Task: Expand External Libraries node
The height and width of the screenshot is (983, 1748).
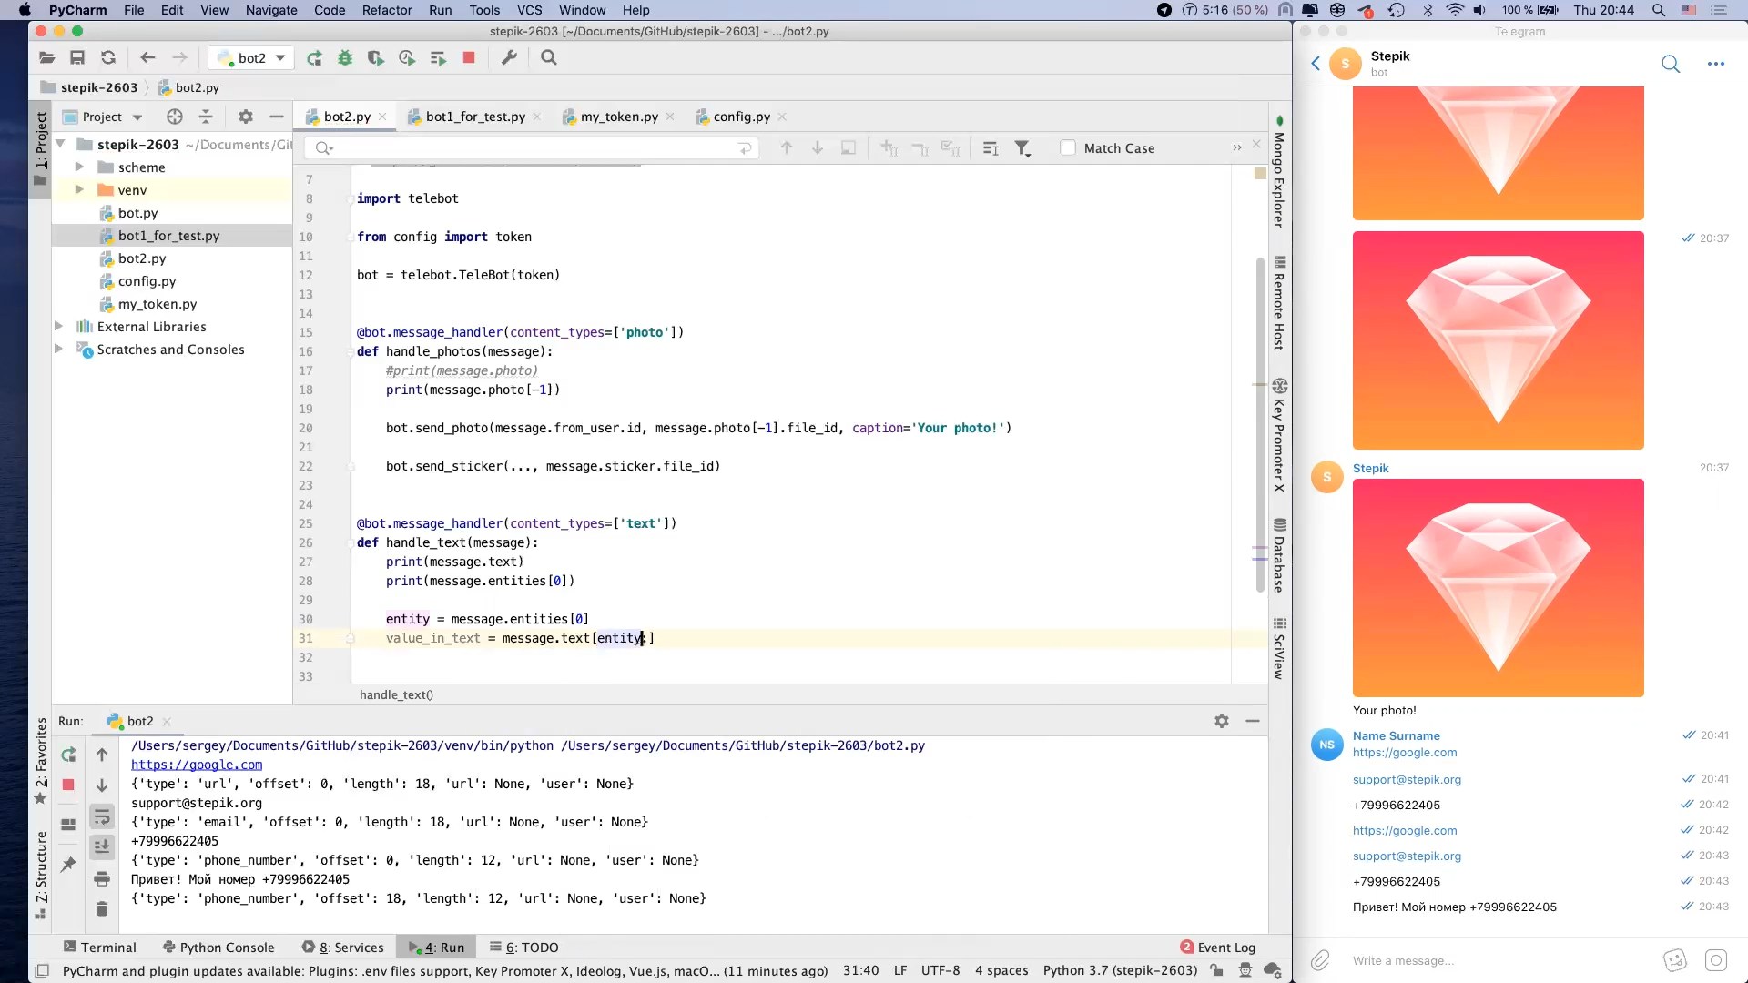Action: pos(59,327)
